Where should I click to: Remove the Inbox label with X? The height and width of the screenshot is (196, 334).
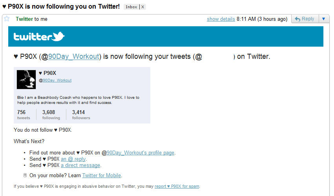click(x=143, y=7)
